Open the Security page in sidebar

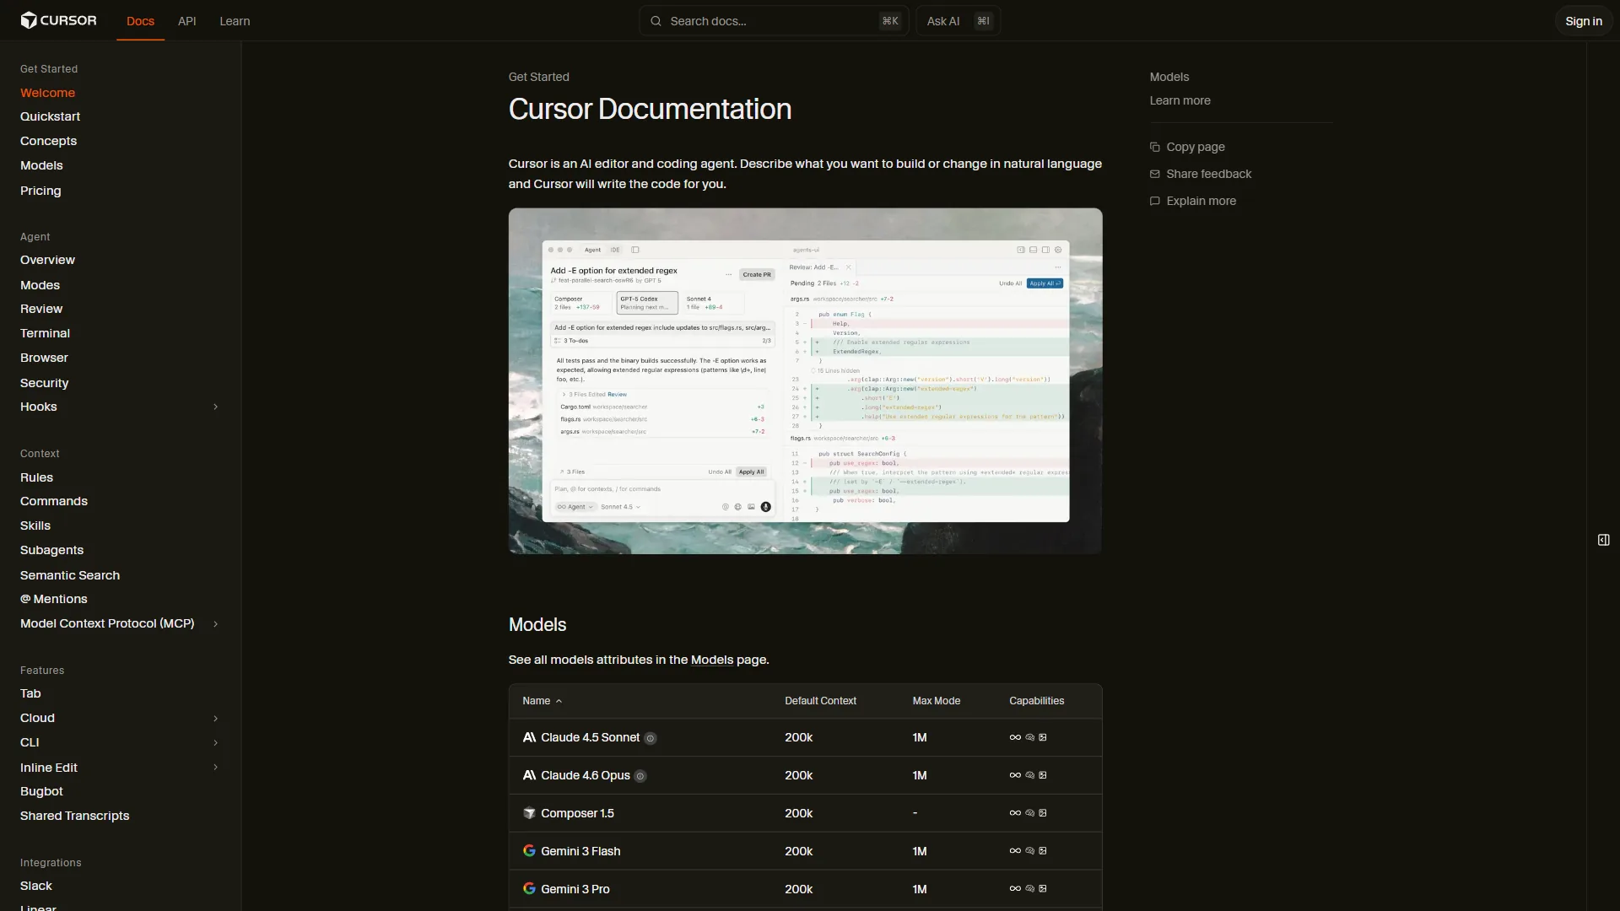pos(44,383)
